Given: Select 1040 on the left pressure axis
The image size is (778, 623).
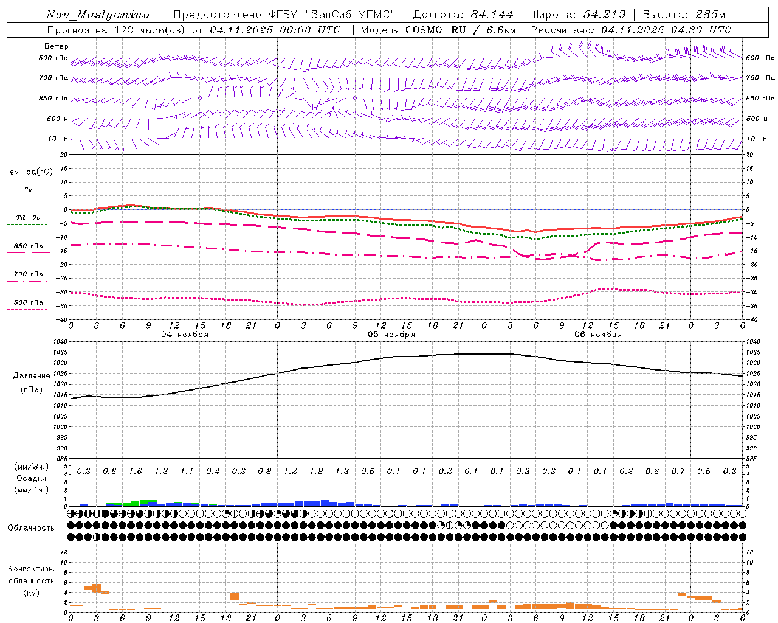Looking at the screenshot, I should (x=60, y=342).
